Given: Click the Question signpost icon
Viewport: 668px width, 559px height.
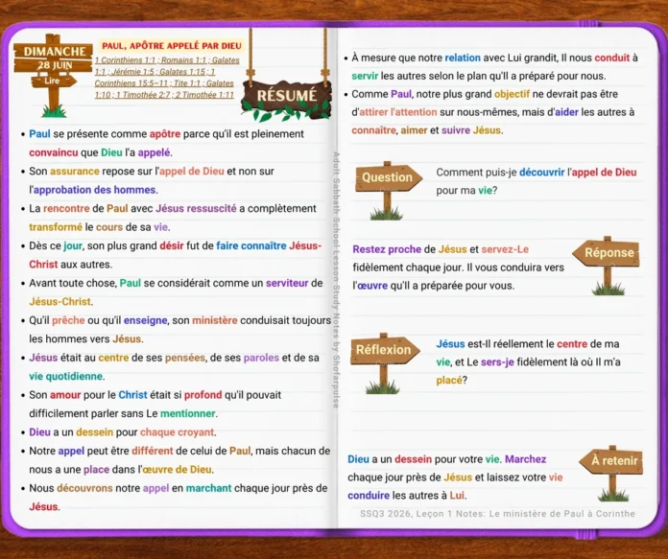Looking at the screenshot, I should (388, 190).
